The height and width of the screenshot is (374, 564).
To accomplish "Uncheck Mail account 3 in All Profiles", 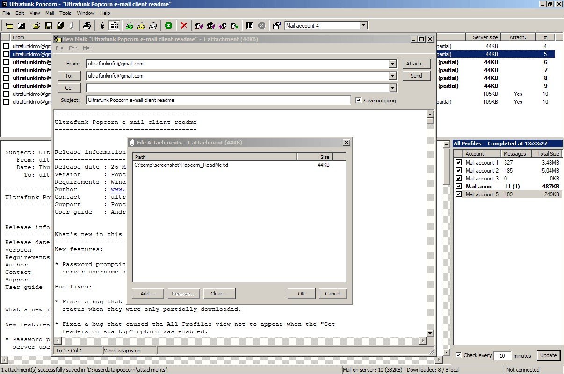I will tap(458, 179).
